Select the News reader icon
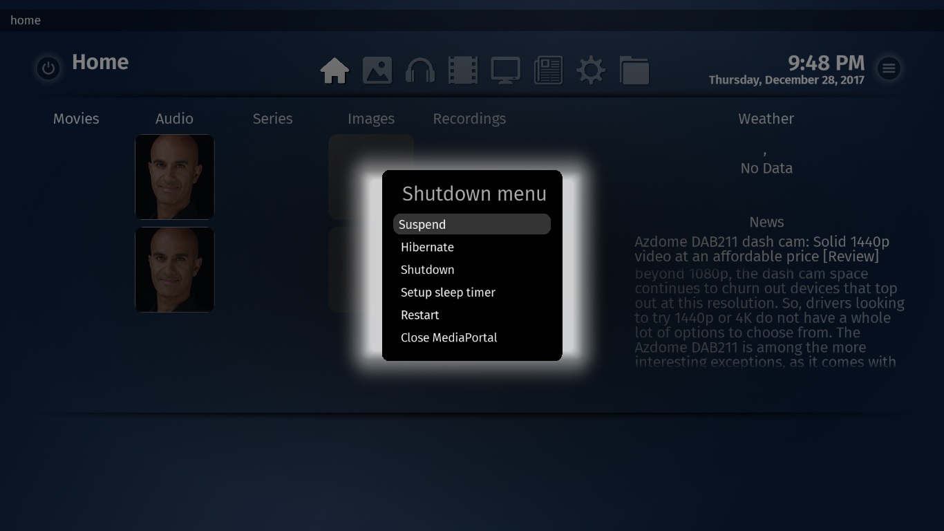944x531 pixels. [x=548, y=70]
